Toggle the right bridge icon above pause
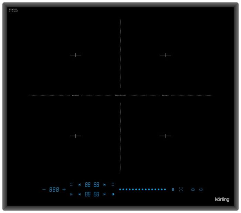The height and width of the screenshot is (213, 241). tap(113, 185)
